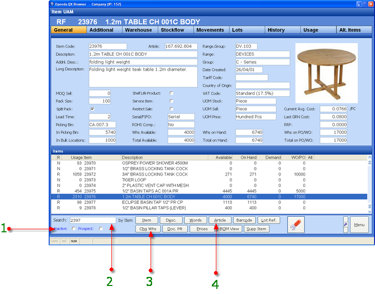Tick the Service Item checkbox
375x294 pixels.
point(171,101)
